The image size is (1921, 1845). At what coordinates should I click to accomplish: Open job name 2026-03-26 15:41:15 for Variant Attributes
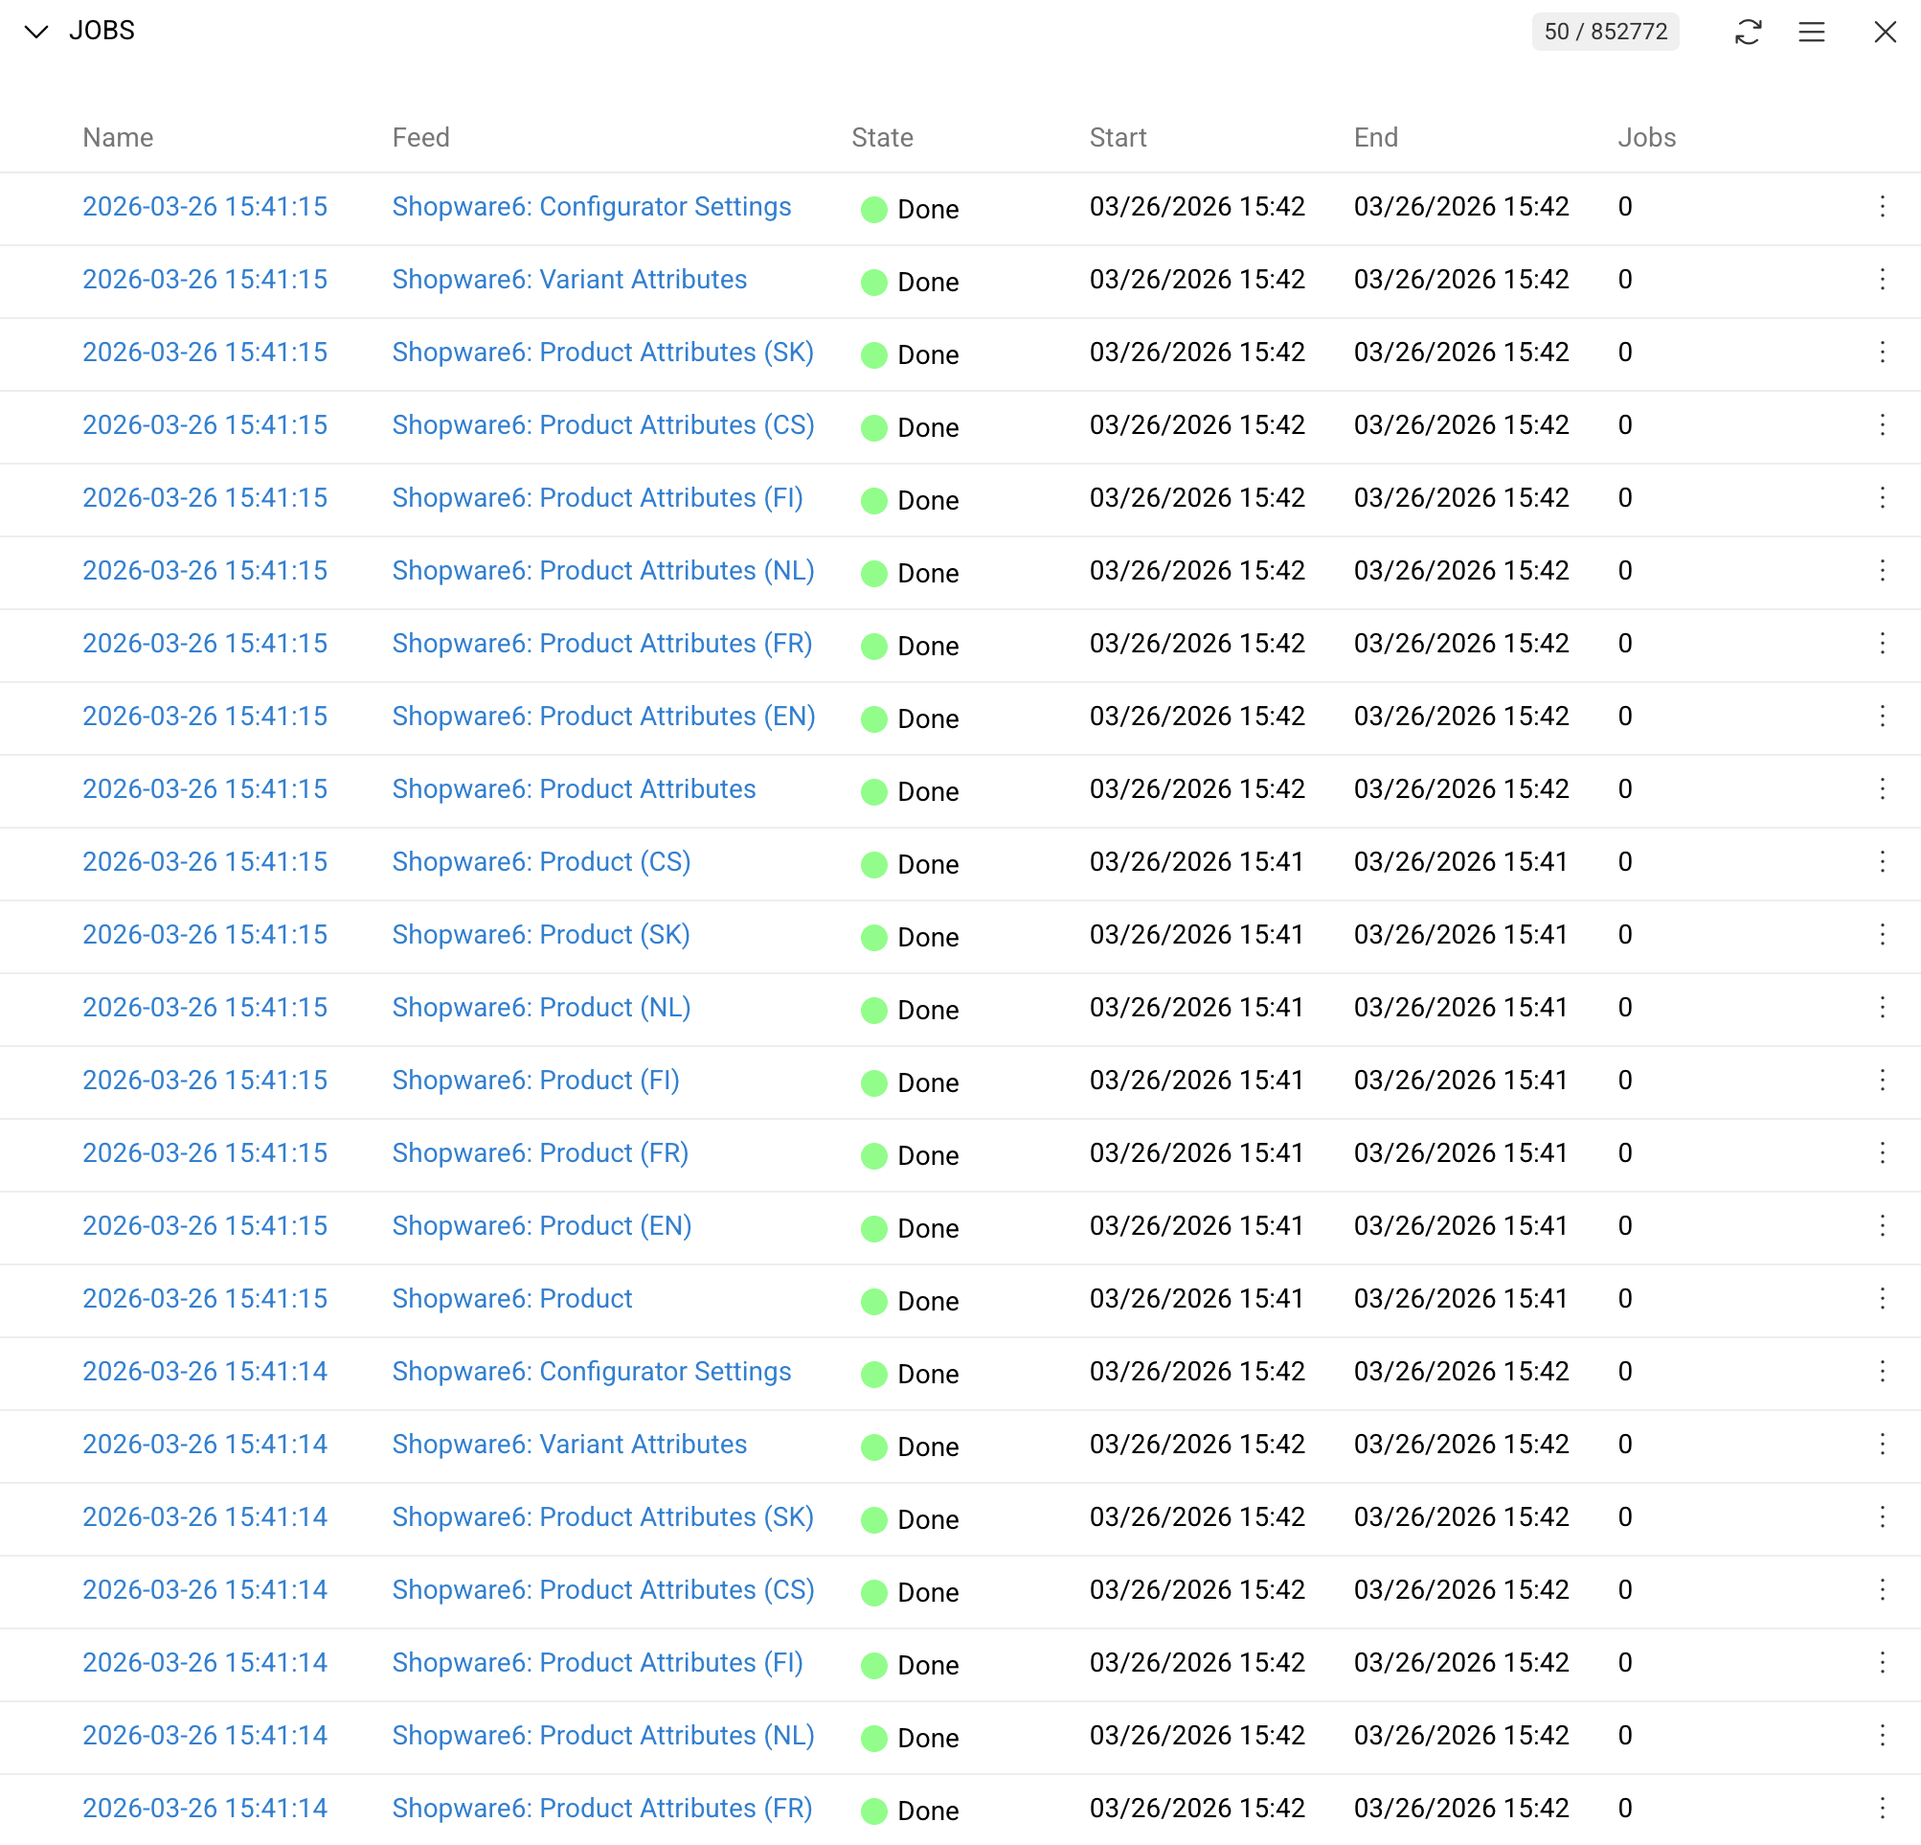pos(205,280)
